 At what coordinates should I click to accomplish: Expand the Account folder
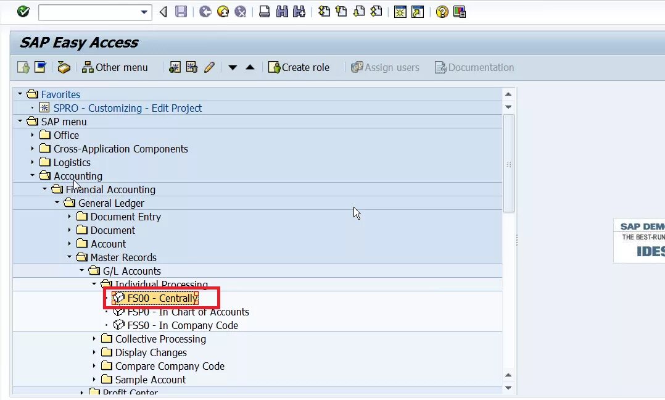[69, 243]
